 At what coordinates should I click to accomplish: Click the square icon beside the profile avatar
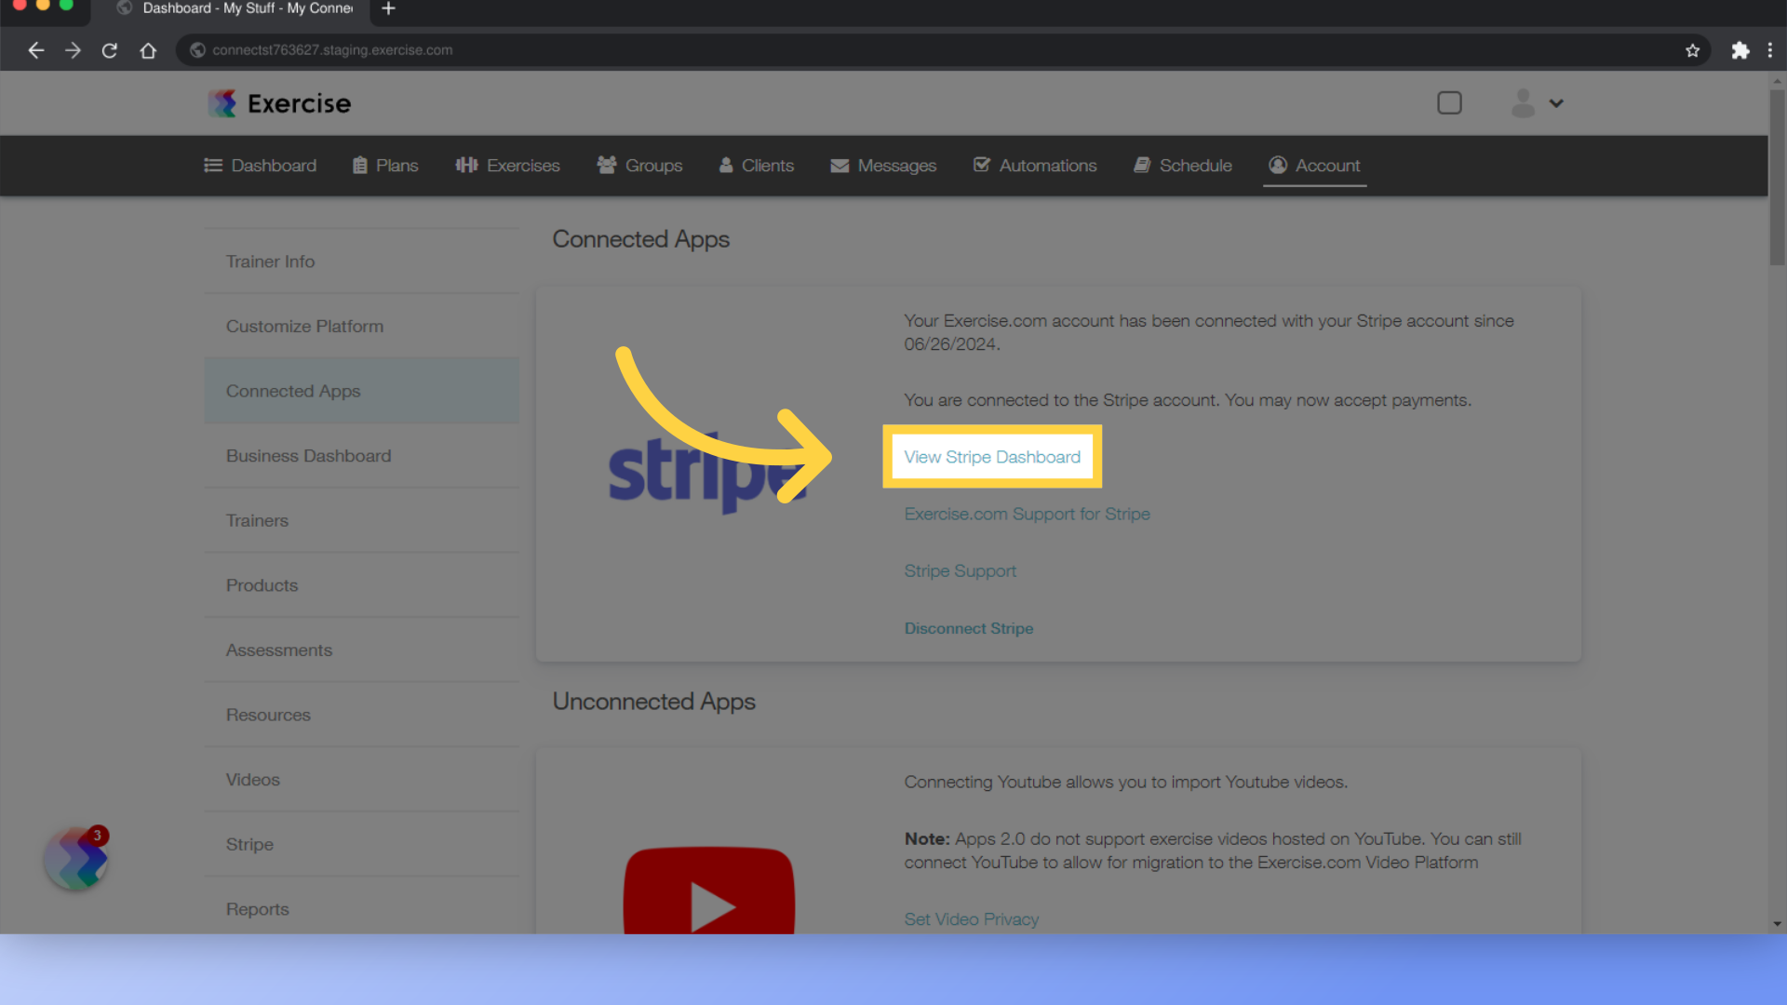pyautogui.click(x=1449, y=102)
